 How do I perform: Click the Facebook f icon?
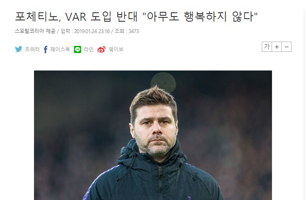point(45,49)
